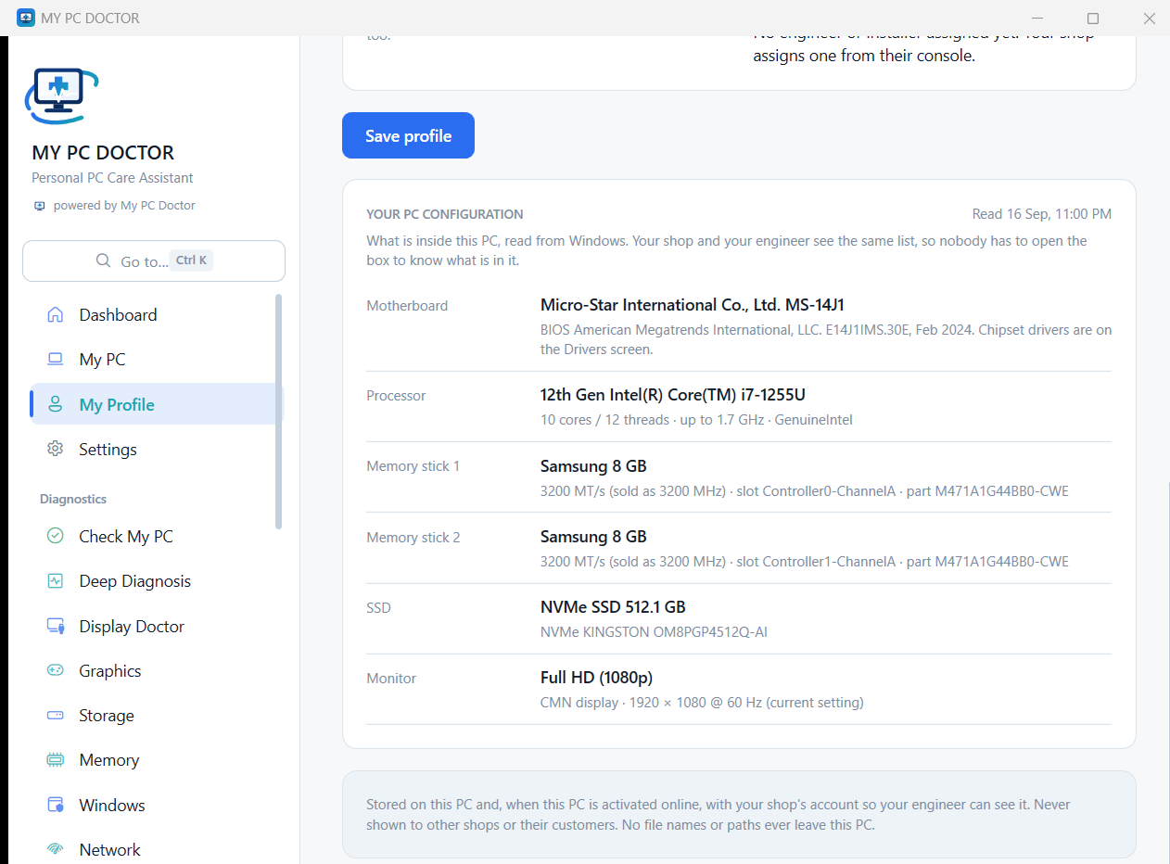Image resolution: width=1170 pixels, height=864 pixels.
Task: Click 'Samsung 8 GB' in Memory stick 1 row
Action: click(x=593, y=465)
